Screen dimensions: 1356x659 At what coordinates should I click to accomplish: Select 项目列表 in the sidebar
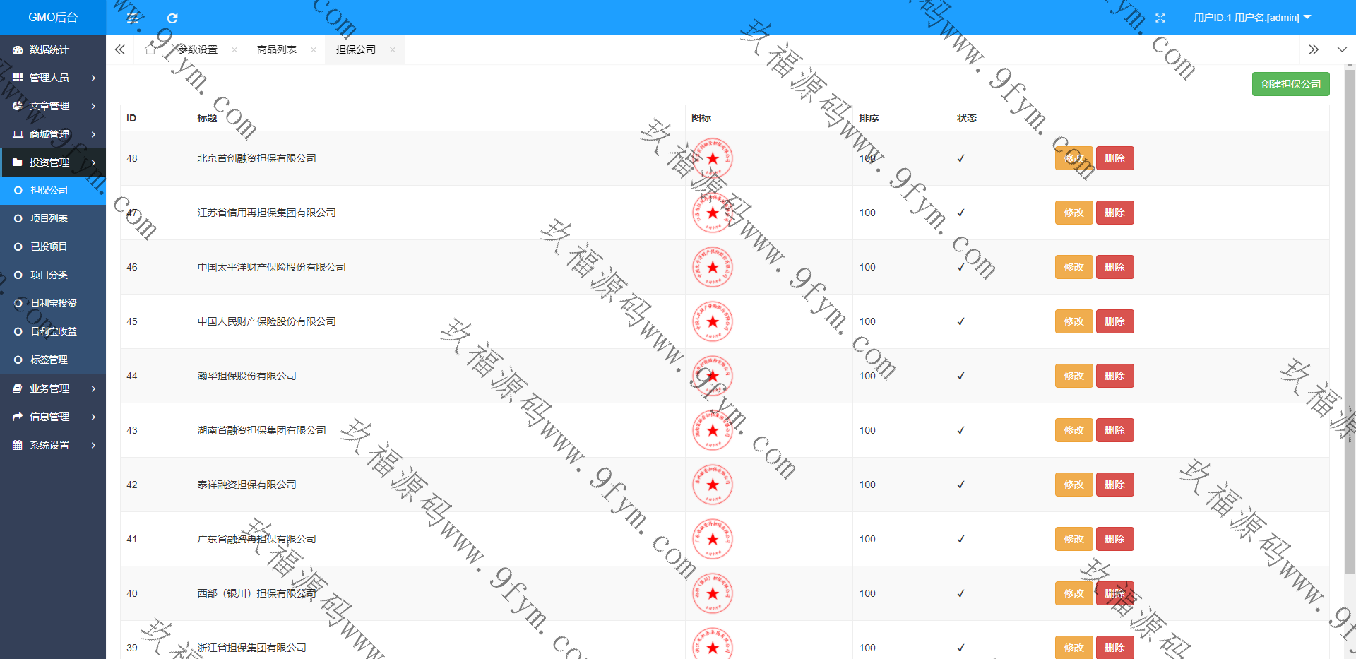tap(49, 218)
